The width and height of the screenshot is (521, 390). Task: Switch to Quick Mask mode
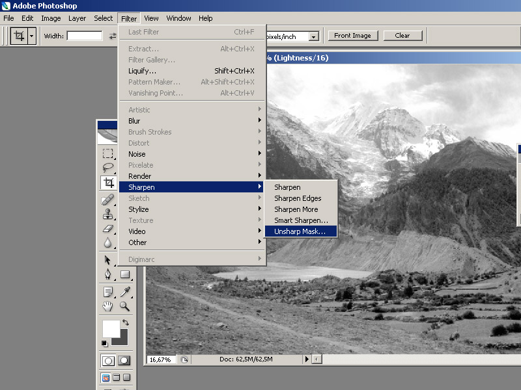[124, 361]
